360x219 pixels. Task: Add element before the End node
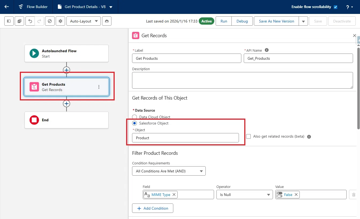(66, 104)
